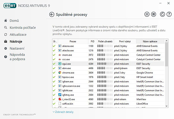
Task: Click 'před týdnem' cell
Action: tap(121, 68)
